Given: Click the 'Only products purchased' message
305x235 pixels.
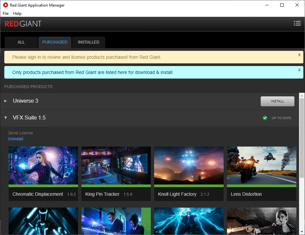Looking at the screenshot, I should pos(93,72).
